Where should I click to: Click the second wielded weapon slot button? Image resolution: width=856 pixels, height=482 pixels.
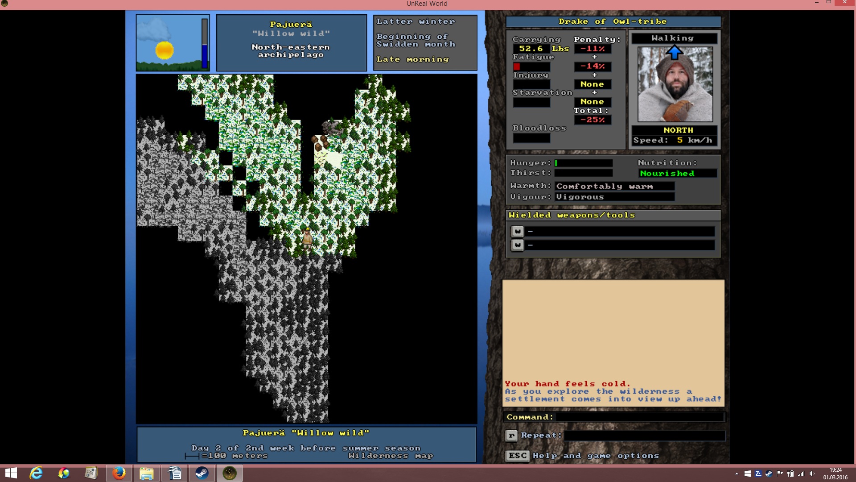[x=517, y=245]
